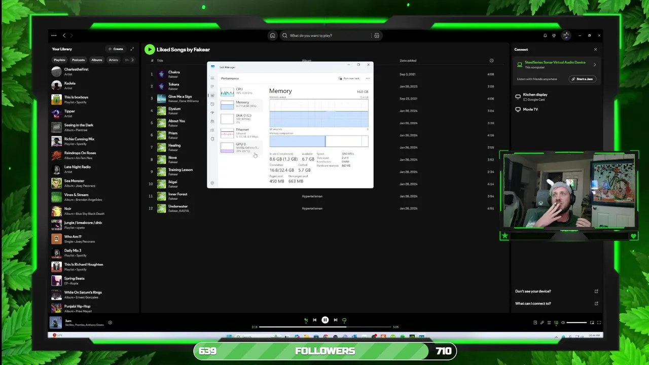The height and width of the screenshot is (365, 649).
Task: Click the 'What do you want to play?' search field
Action: [326, 35]
